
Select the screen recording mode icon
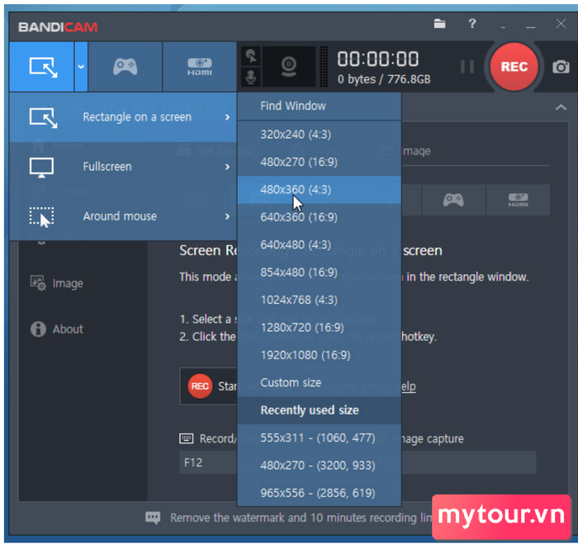click(41, 67)
